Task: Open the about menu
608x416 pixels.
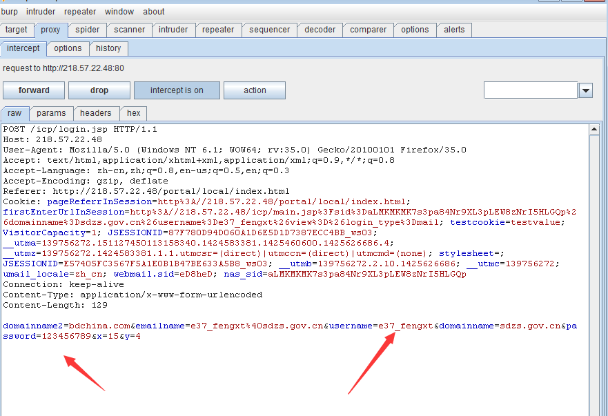Action: 153,12
